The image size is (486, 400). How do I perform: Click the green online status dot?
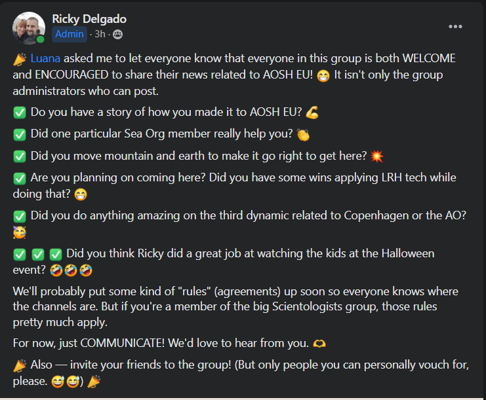click(40, 39)
